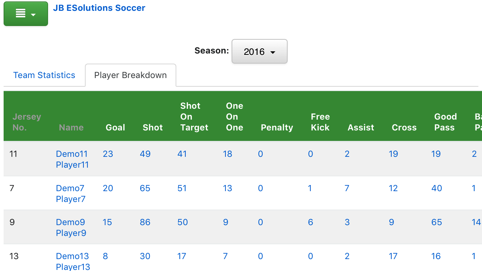
Task: Sort by Shot On Target header
Action: pyautogui.click(x=194, y=117)
